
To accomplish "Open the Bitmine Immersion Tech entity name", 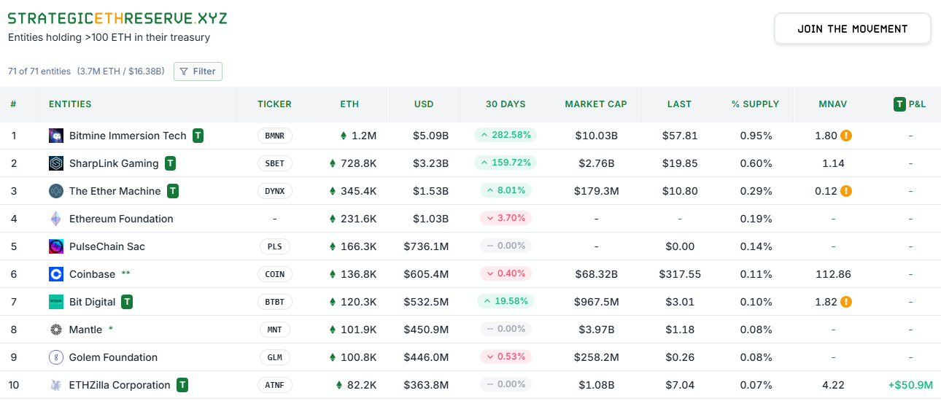I will point(128,136).
